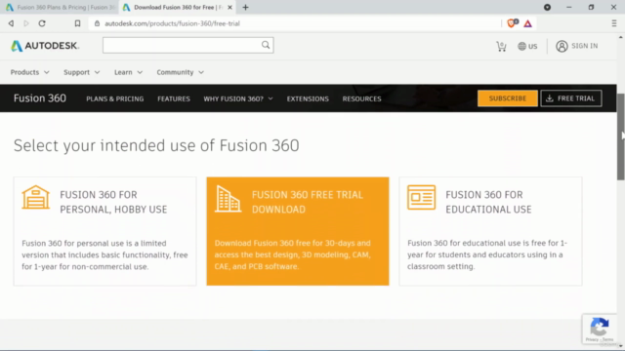Open the Extensions nav item
Image resolution: width=625 pixels, height=351 pixels.
308,98
